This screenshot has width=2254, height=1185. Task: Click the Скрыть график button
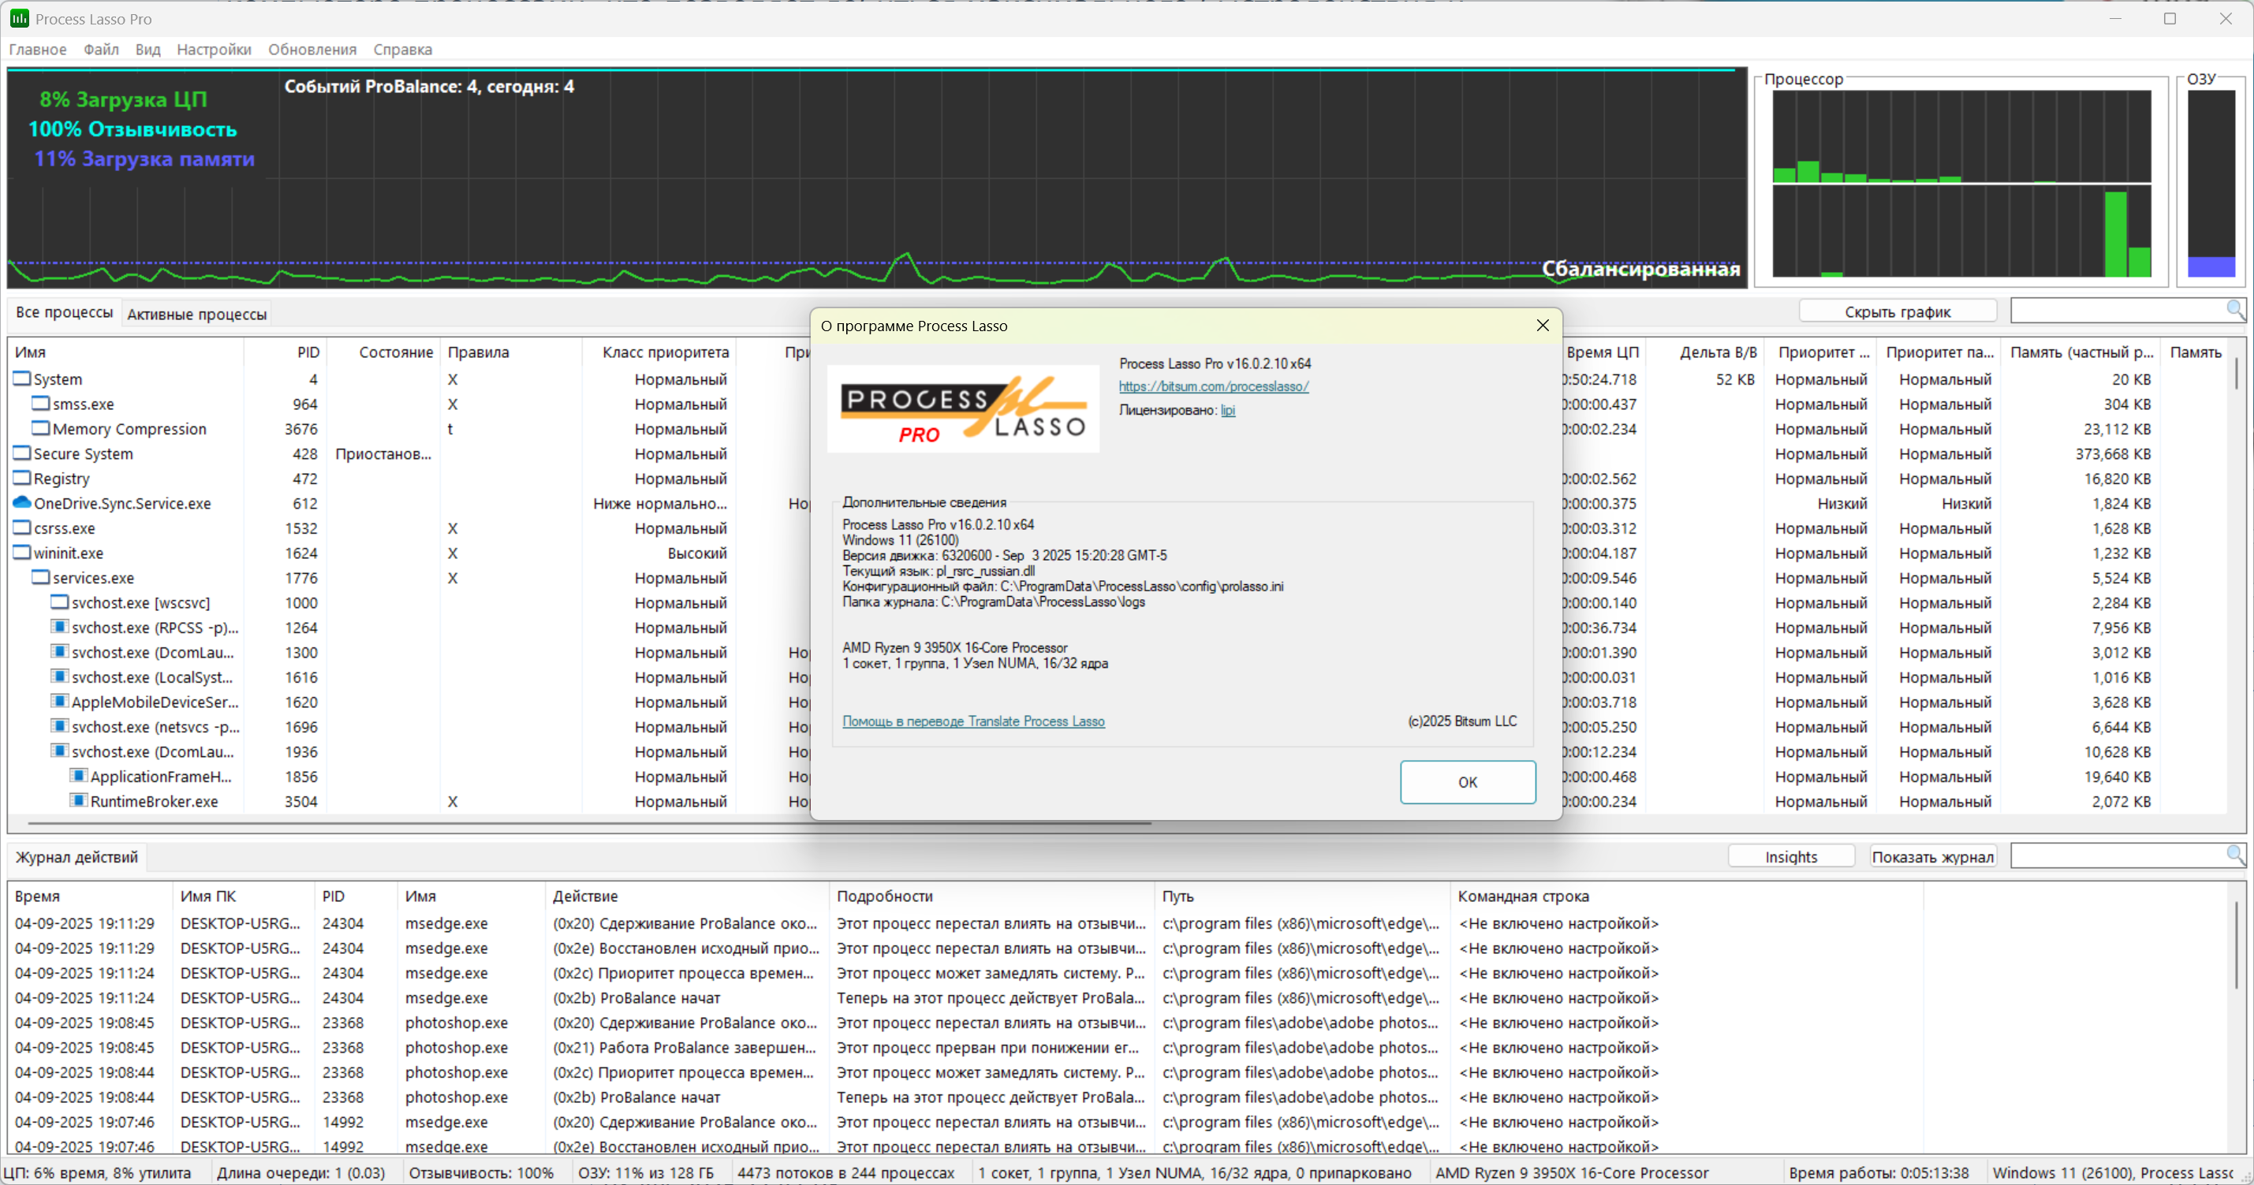[1896, 312]
